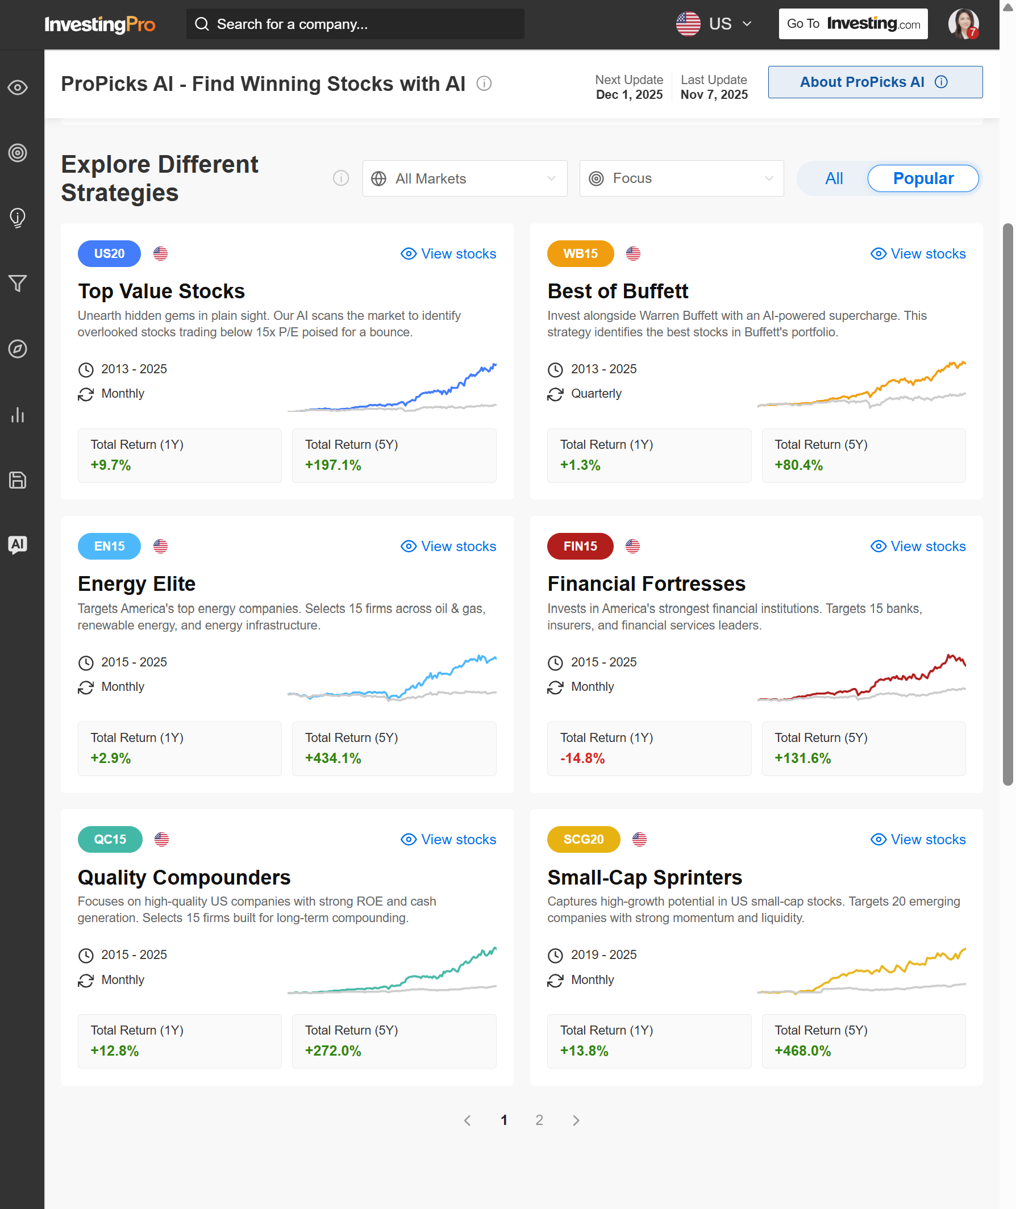Click the SCG20 strategy badge

(584, 839)
